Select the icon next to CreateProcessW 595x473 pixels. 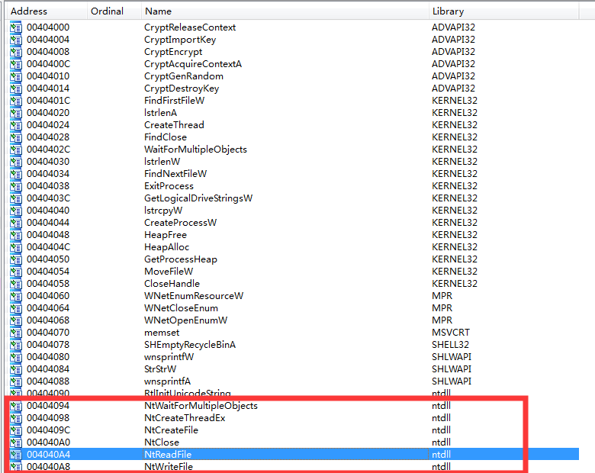click(x=16, y=223)
